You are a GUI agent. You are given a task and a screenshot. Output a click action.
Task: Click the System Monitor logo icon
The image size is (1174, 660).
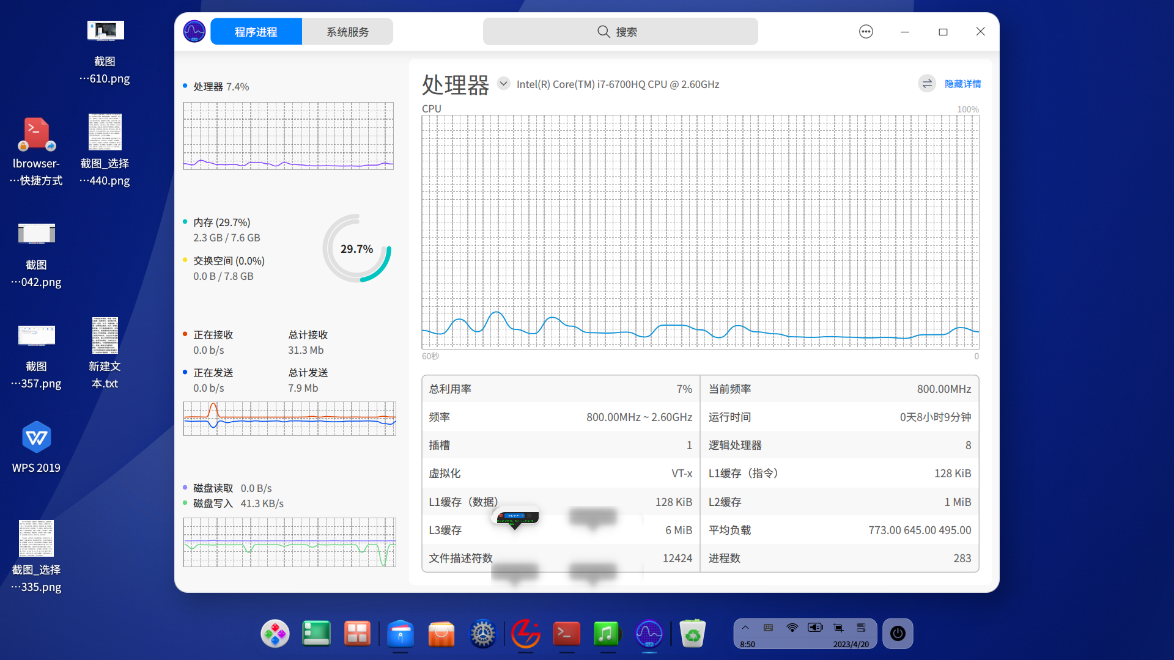pyautogui.click(x=194, y=31)
